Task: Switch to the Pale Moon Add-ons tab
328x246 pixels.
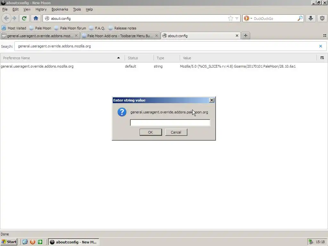Action: tap(120, 36)
